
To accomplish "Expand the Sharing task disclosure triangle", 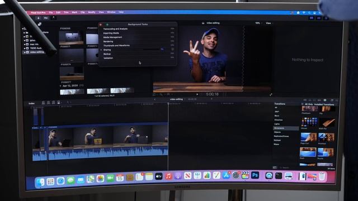I will [x=101, y=50].
